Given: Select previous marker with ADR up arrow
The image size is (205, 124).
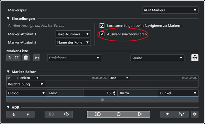Looking at the screenshot, I should 13,114.
